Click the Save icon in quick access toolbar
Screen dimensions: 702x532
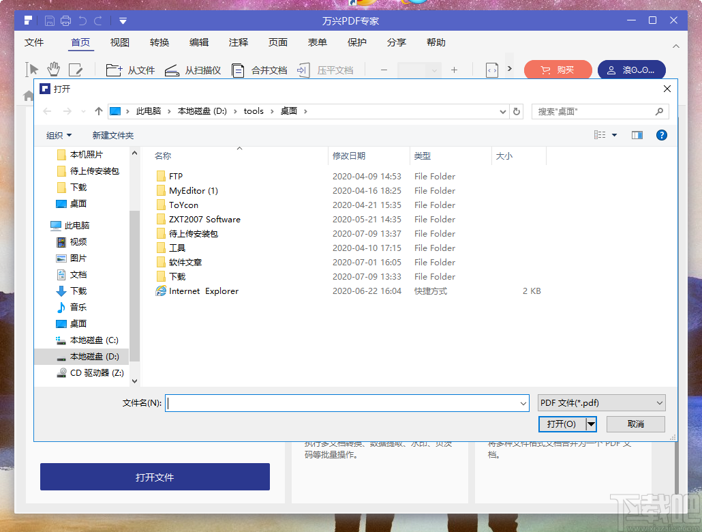point(49,20)
